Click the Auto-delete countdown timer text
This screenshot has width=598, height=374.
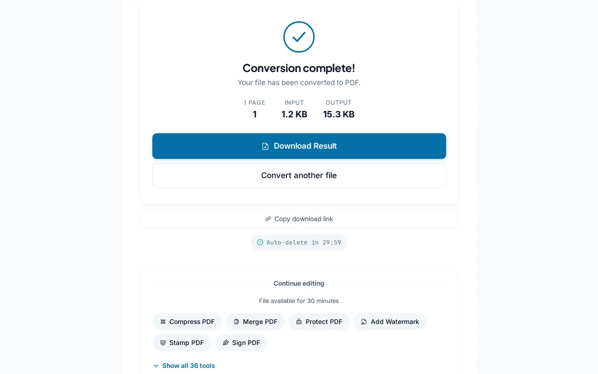click(304, 242)
